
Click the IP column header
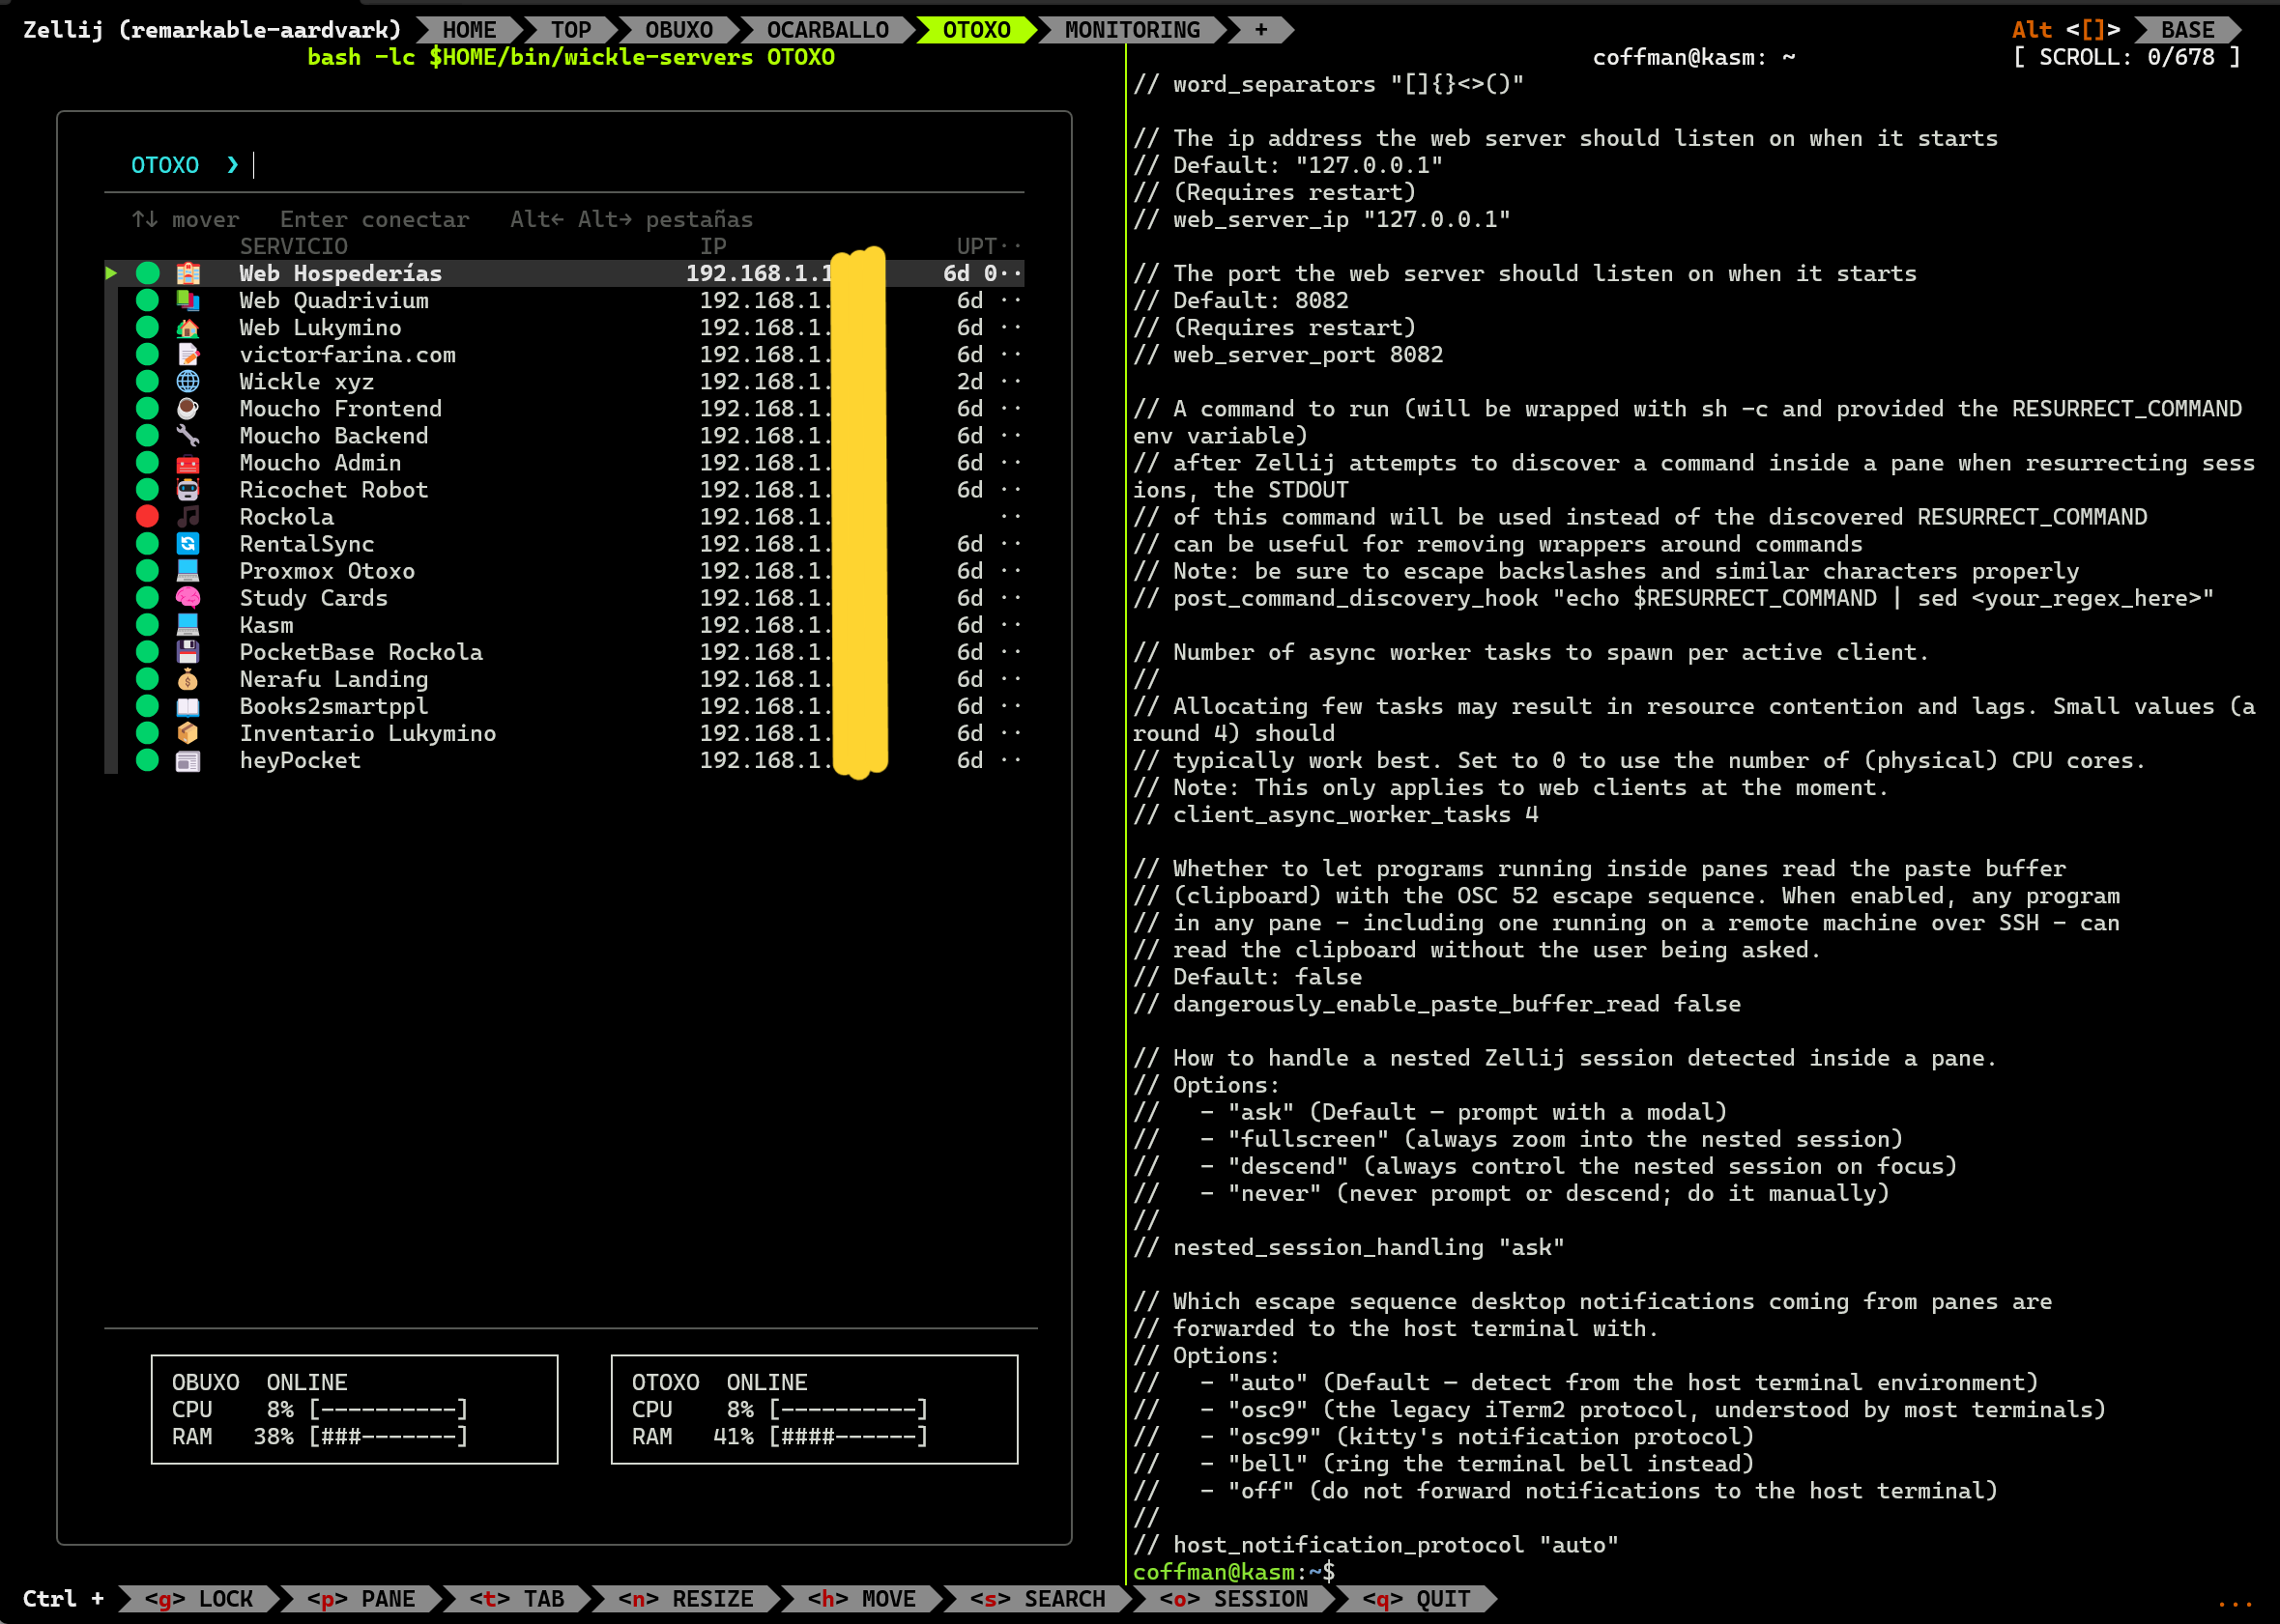(x=712, y=246)
